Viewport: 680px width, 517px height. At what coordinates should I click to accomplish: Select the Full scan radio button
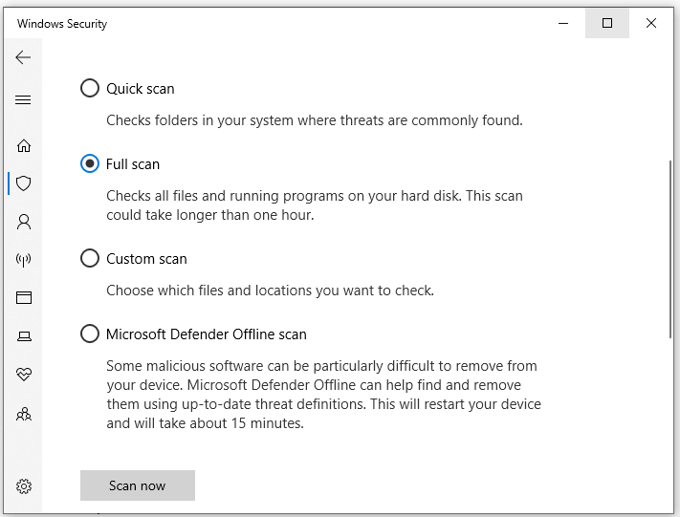point(90,163)
